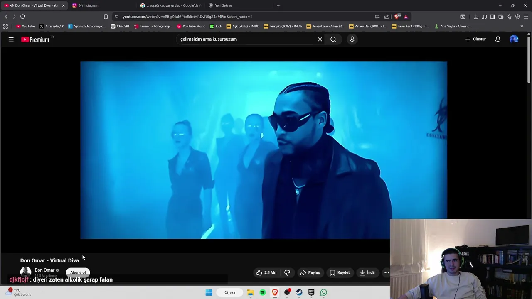Open more actions three-dot menu
The width and height of the screenshot is (532, 299).
387,272
